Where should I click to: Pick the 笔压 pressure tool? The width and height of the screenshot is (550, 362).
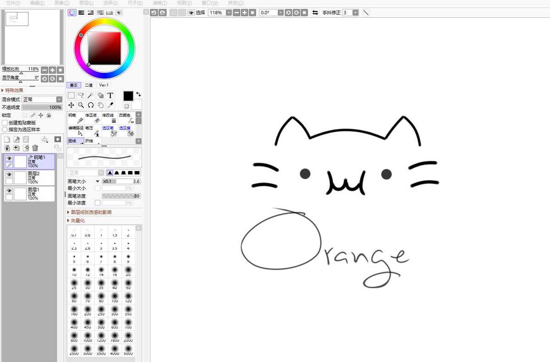(x=93, y=131)
